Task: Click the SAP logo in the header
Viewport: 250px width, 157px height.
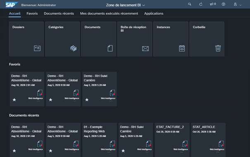Action: click(12, 5)
